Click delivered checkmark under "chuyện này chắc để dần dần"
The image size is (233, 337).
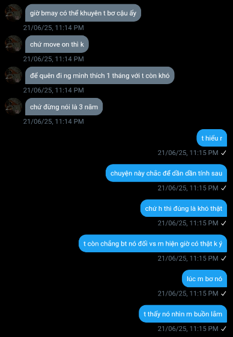tap(224, 188)
